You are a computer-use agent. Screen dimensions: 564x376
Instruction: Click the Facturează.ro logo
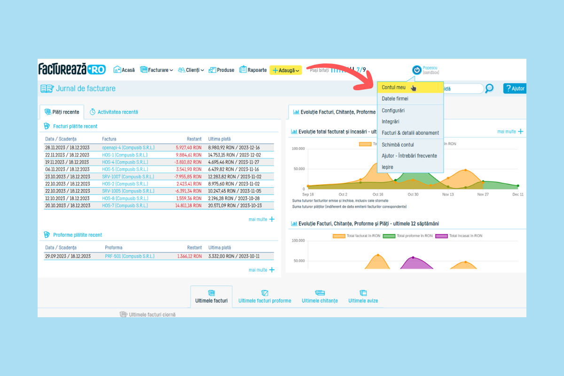(71, 69)
